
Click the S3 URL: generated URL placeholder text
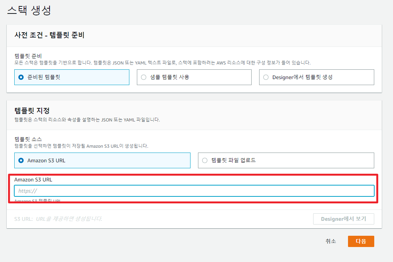pos(58,219)
